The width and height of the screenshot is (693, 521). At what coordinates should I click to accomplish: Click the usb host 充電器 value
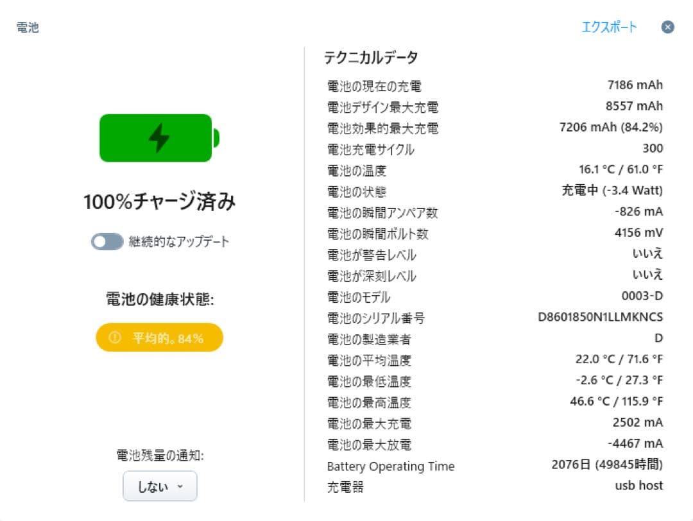point(639,486)
